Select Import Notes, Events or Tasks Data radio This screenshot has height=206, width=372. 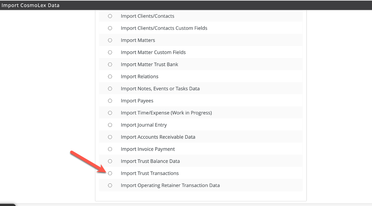coord(110,89)
